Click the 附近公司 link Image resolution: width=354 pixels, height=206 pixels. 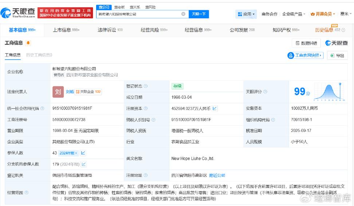click(217, 175)
